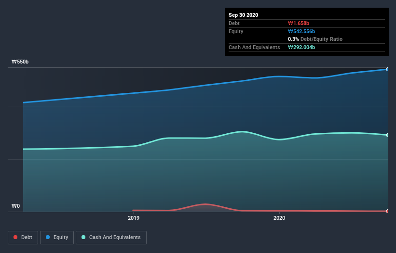
Task: Click the 2020 x-axis label
Action: [x=279, y=218]
